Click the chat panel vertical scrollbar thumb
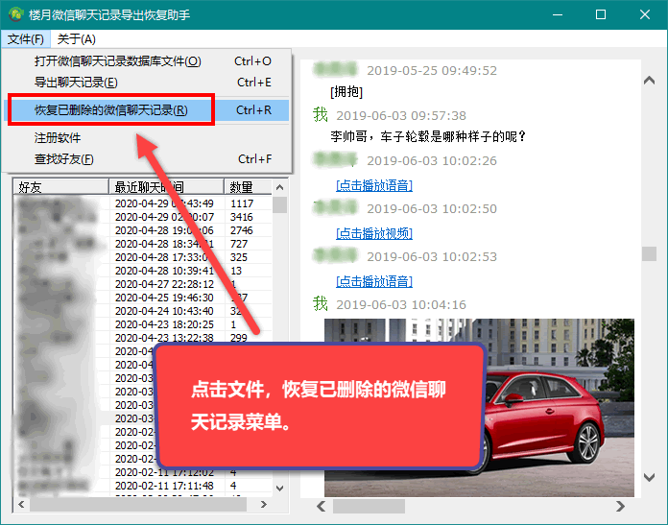 [x=648, y=254]
